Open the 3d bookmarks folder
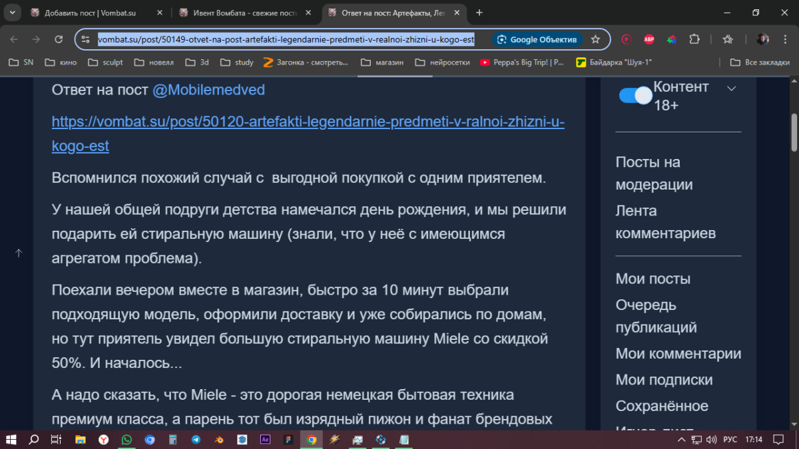The image size is (799, 449). point(197,63)
